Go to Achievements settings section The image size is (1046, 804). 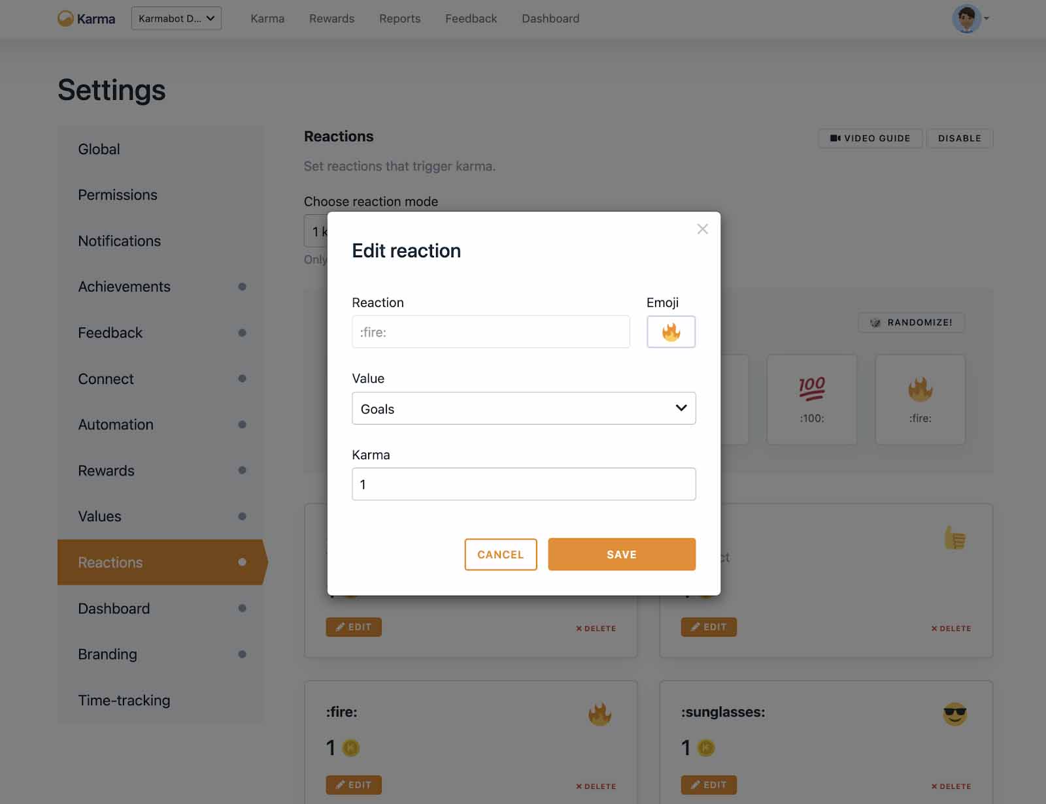(124, 287)
